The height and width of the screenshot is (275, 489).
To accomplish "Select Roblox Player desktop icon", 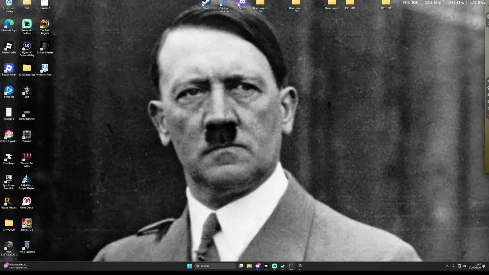I will coord(9,70).
